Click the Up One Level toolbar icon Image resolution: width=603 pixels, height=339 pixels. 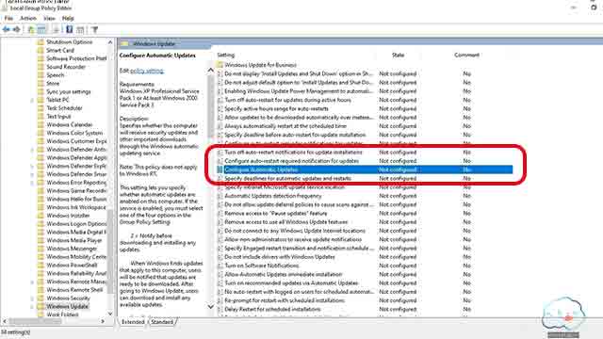point(31,29)
